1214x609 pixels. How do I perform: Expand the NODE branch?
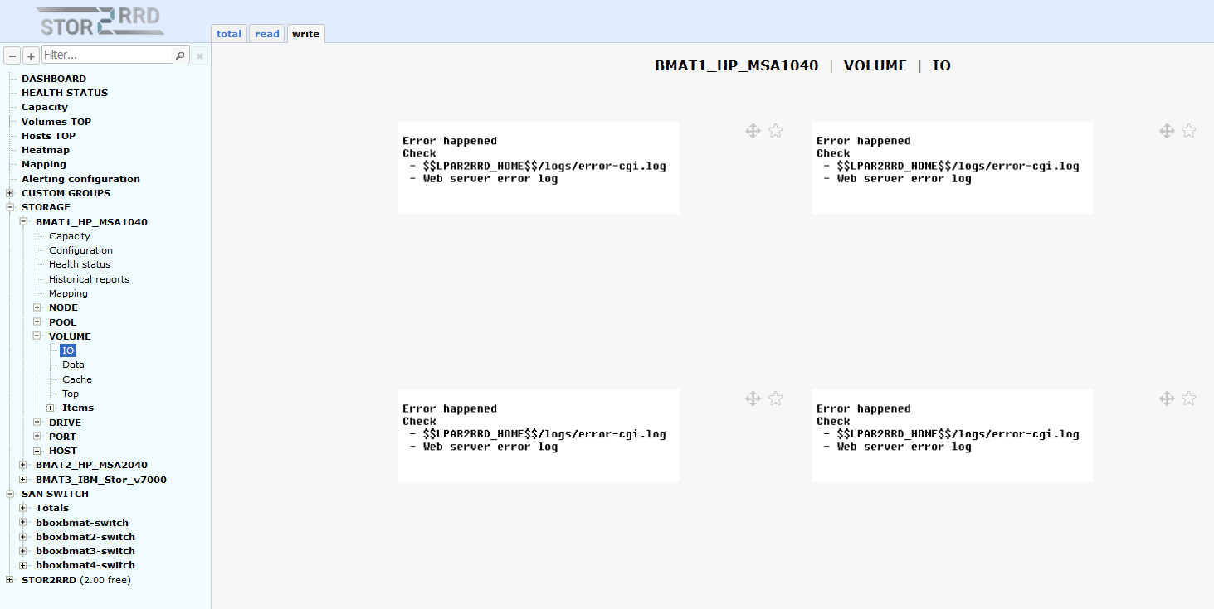(37, 307)
